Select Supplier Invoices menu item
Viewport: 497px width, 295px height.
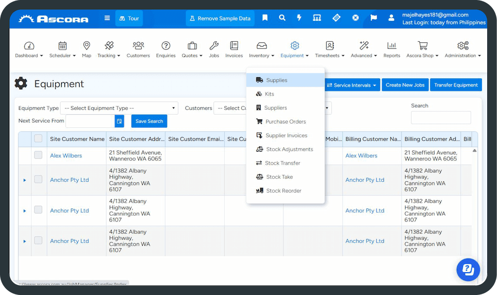pyautogui.click(x=285, y=135)
